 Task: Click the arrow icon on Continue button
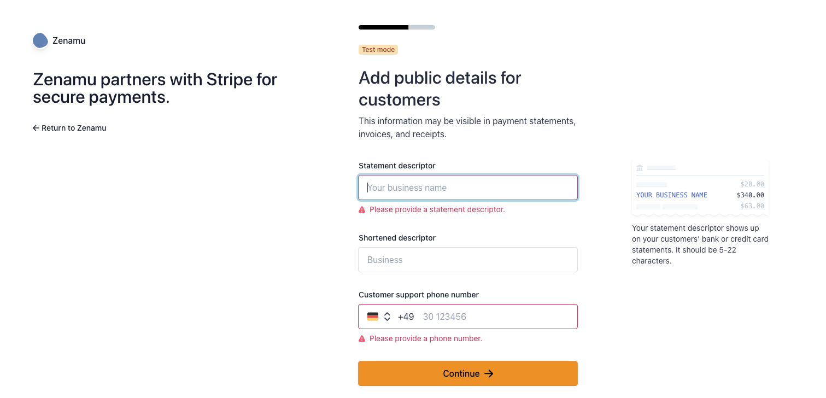(489, 373)
